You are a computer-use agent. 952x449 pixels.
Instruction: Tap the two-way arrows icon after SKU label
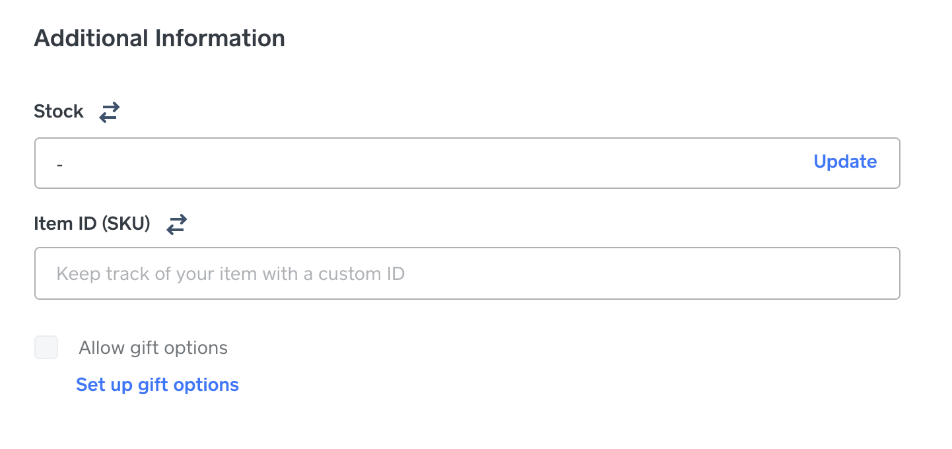tap(176, 224)
